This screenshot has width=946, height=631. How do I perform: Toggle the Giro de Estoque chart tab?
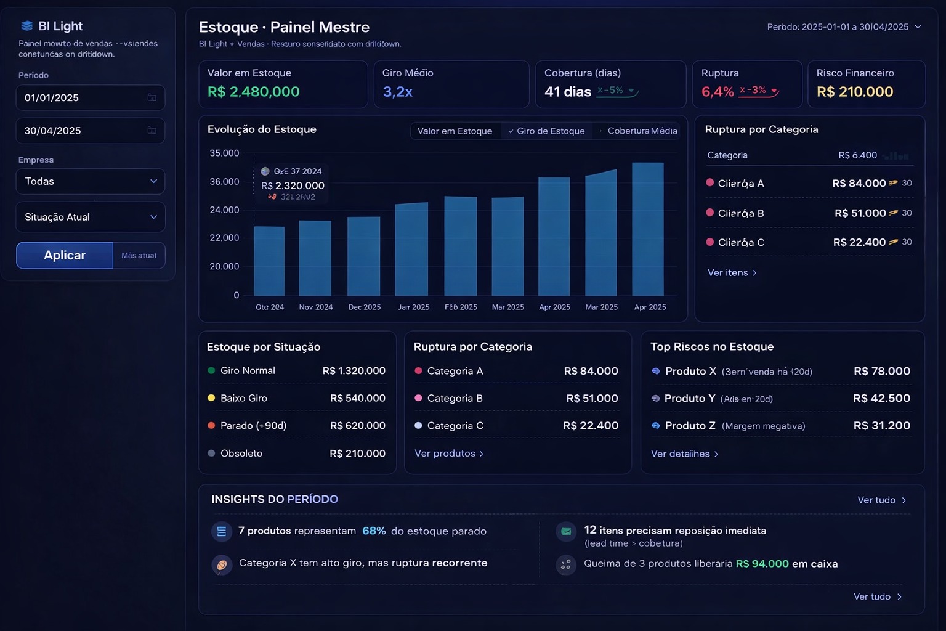(x=546, y=131)
